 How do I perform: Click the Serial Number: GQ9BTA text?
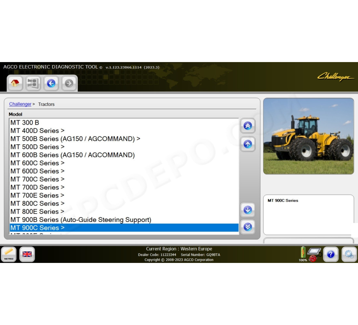200,255
